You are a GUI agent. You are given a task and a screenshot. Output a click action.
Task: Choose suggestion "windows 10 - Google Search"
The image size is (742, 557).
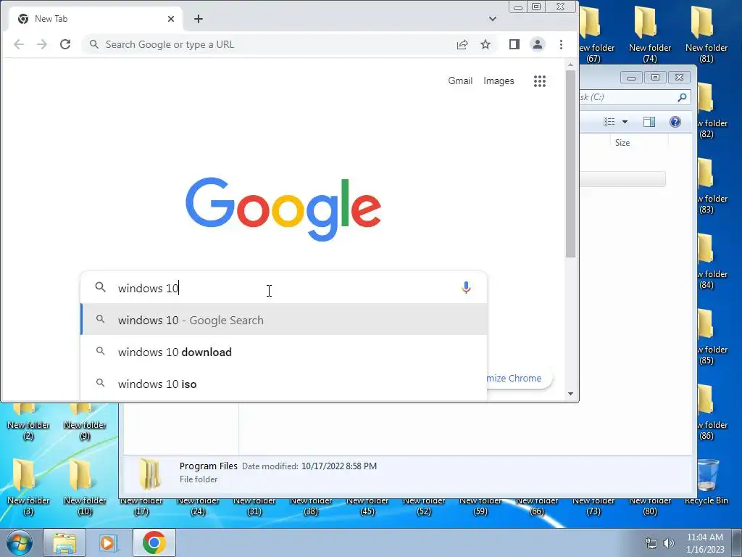[284, 320]
